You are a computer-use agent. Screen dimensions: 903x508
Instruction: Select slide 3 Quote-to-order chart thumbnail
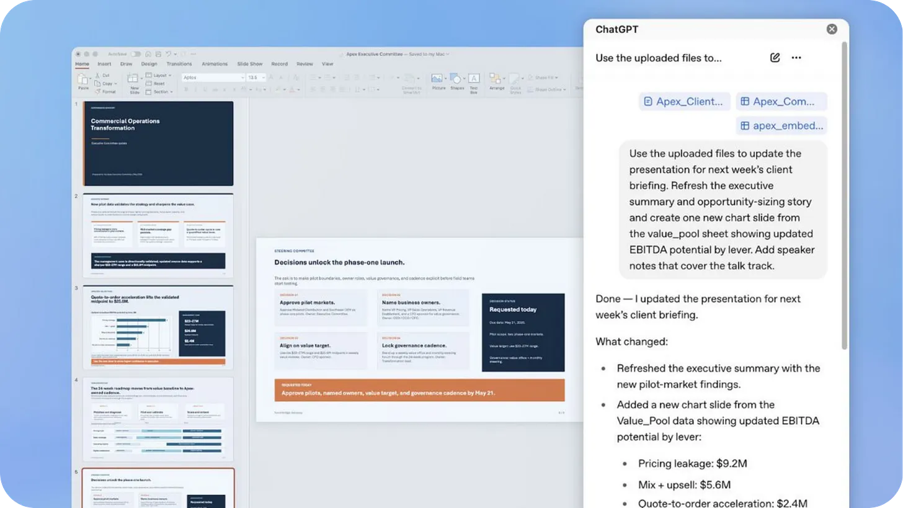pos(158,328)
